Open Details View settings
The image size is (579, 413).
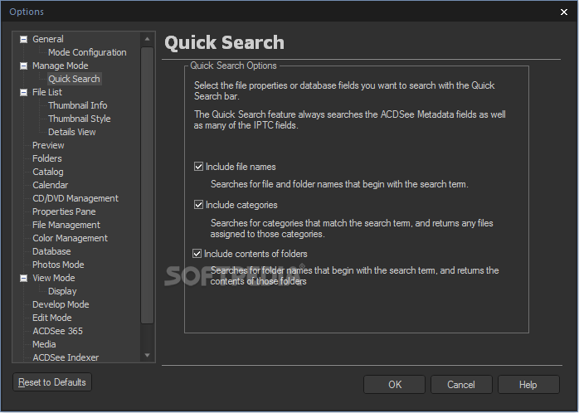71,132
